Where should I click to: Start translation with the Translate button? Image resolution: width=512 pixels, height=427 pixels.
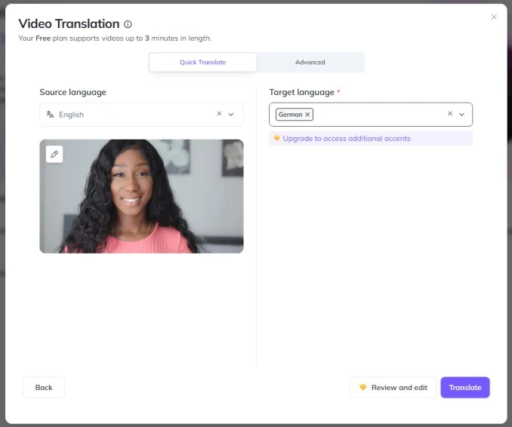465,388
